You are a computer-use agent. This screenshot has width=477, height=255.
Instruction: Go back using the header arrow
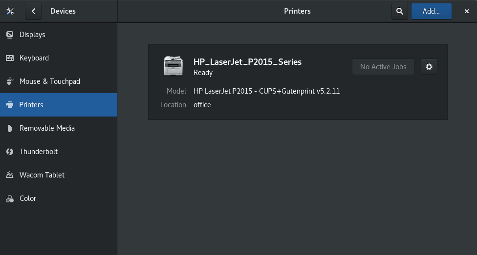33,11
